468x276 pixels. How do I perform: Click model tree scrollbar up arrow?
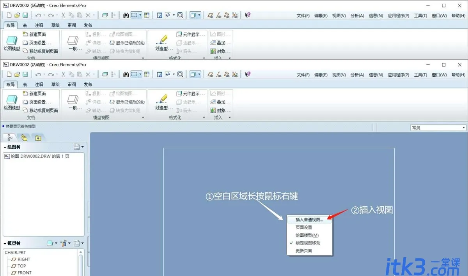point(81,252)
